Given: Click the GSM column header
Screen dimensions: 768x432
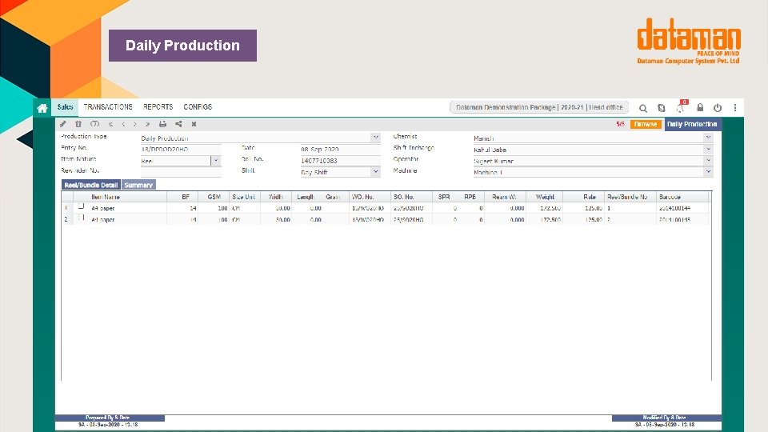Looking at the screenshot, I should [x=214, y=197].
